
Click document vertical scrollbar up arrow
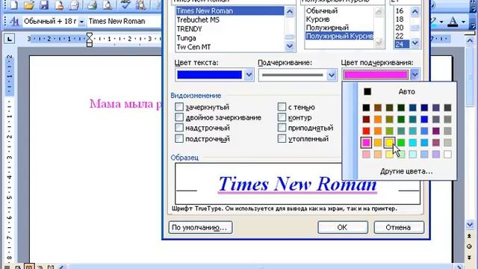(470, 40)
